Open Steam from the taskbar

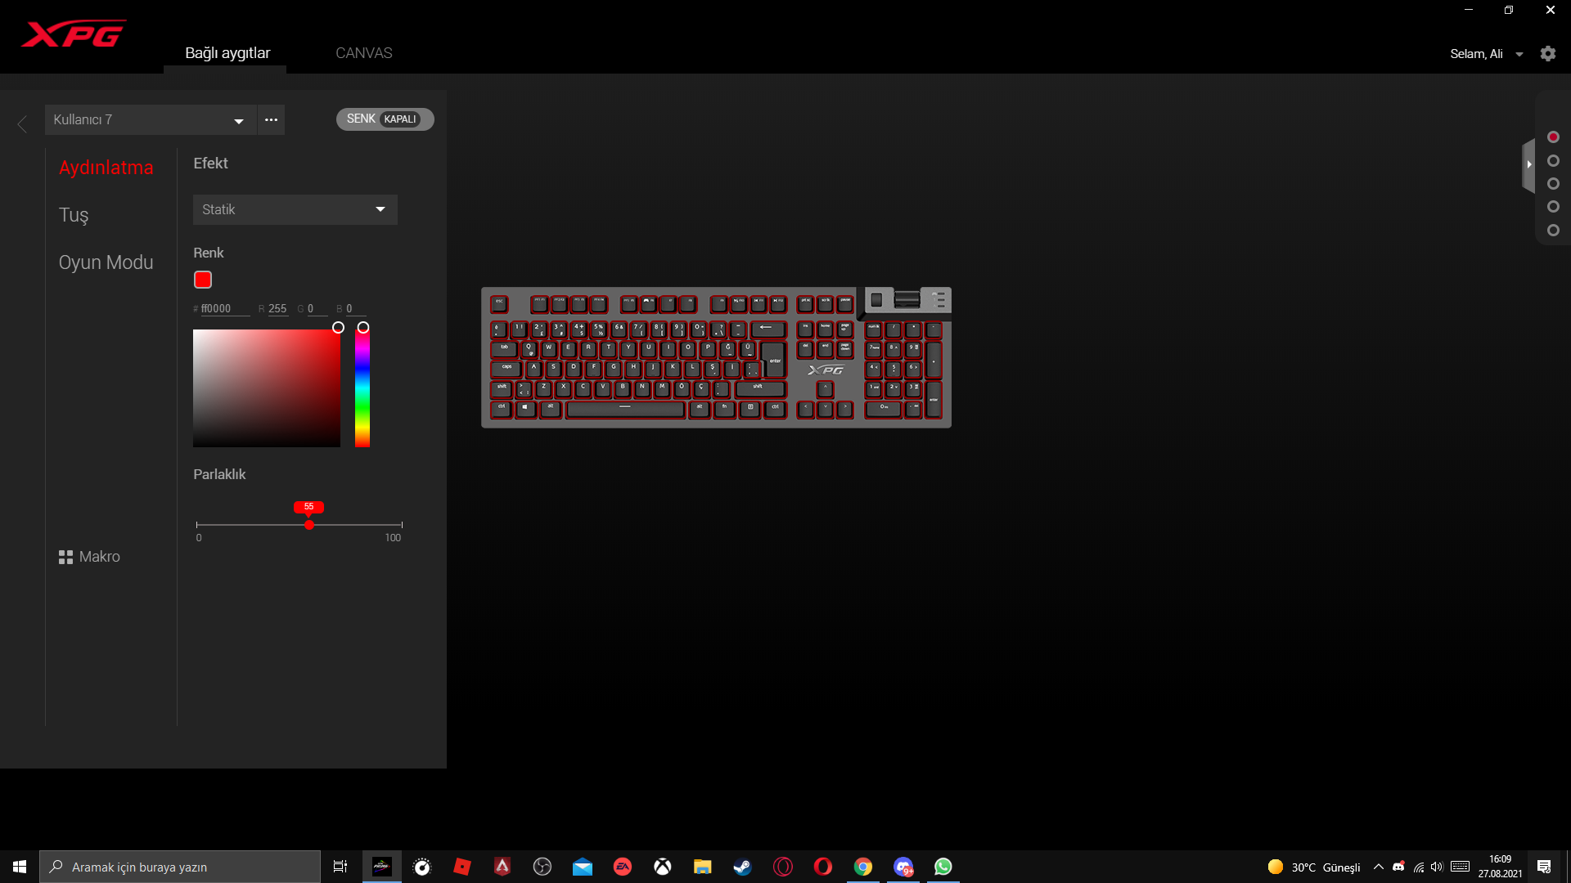pyautogui.click(x=742, y=867)
